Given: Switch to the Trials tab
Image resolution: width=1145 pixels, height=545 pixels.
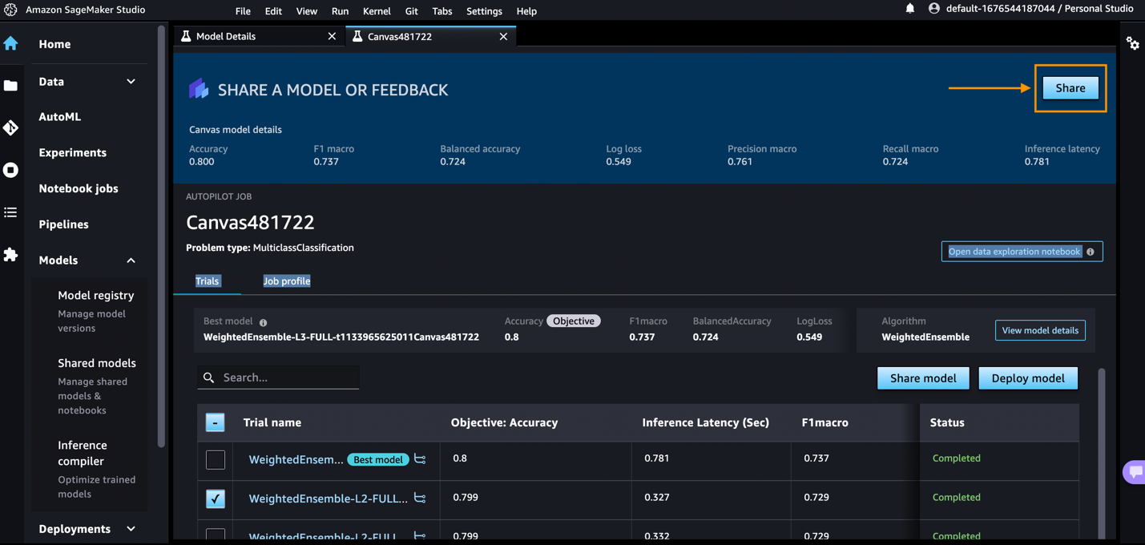Looking at the screenshot, I should click(207, 281).
